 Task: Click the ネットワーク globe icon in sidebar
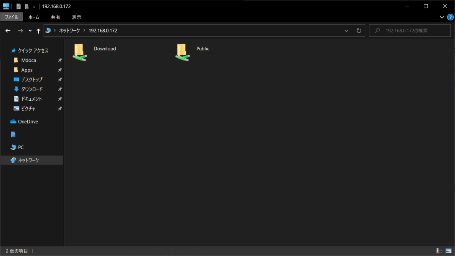(13, 160)
